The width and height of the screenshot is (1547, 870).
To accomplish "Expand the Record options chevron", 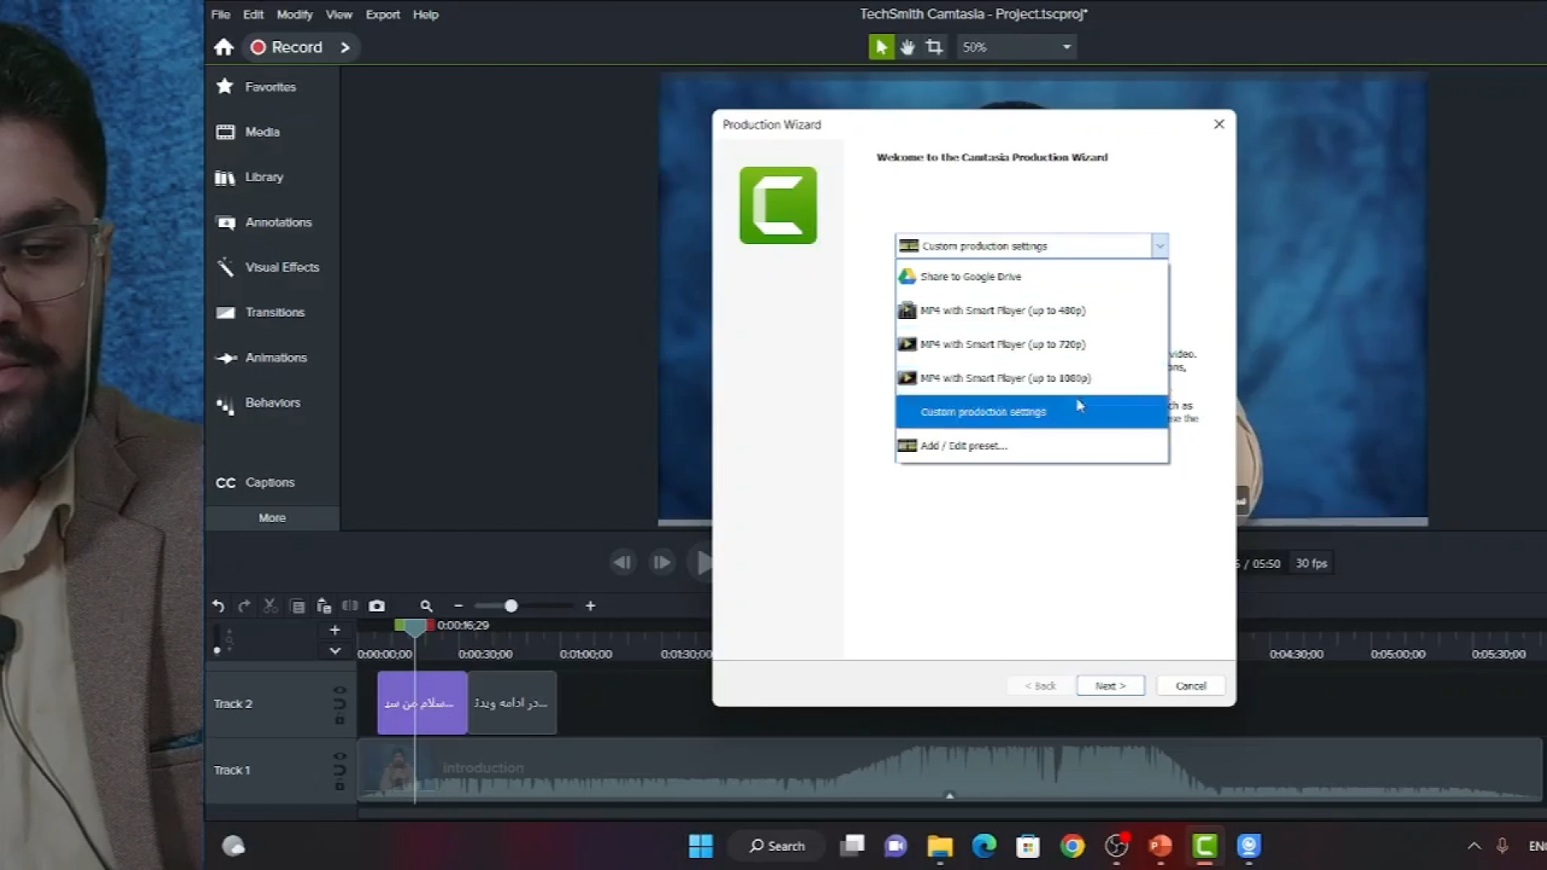I will pos(345,47).
